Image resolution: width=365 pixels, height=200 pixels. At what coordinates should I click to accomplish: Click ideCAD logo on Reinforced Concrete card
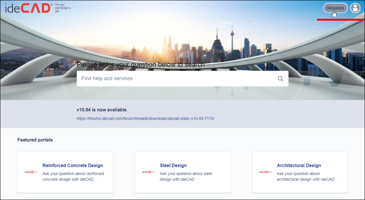pyautogui.click(x=31, y=172)
